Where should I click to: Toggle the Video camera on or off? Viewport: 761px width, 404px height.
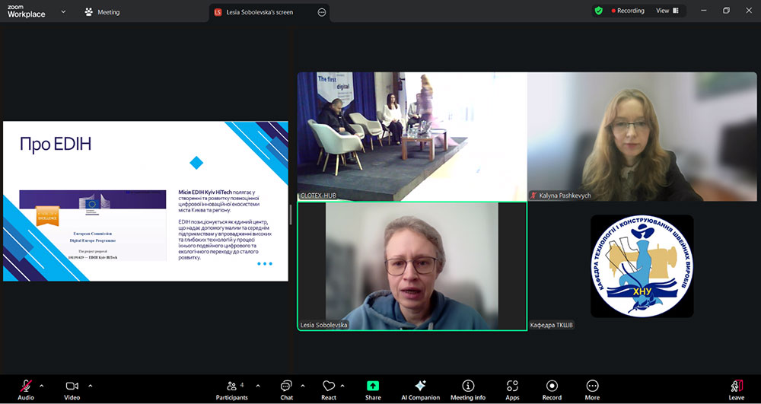click(72, 389)
